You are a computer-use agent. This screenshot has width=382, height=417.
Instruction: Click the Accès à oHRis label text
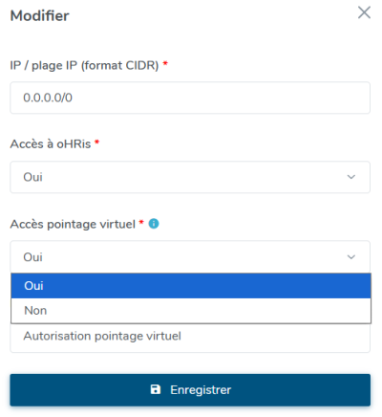(51, 144)
